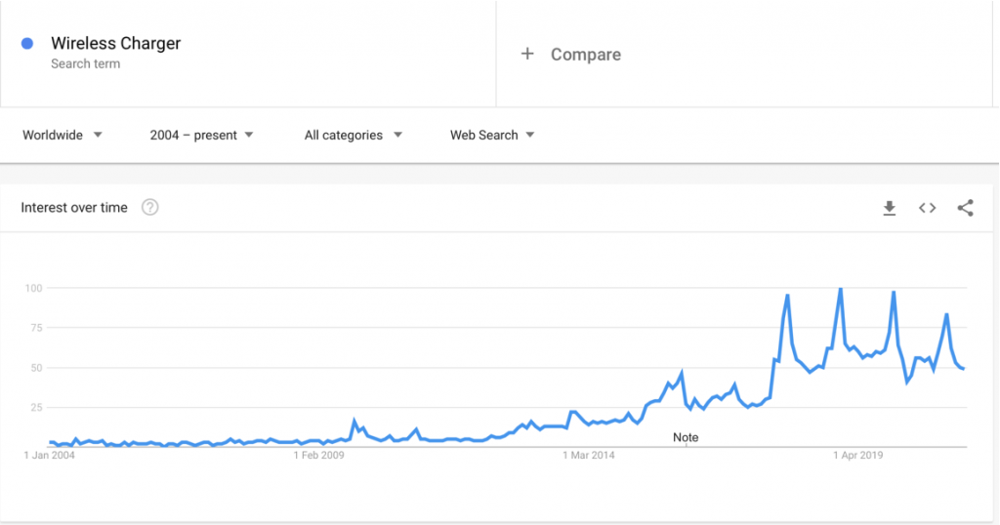Click the 1 Jan 2004 axis label
This screenshot has width=1000, height=525.
pos(49,455)
